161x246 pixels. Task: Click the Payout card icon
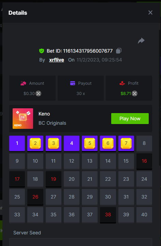[x=73, y=83]
